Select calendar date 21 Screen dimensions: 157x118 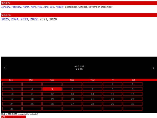[92, 99]
